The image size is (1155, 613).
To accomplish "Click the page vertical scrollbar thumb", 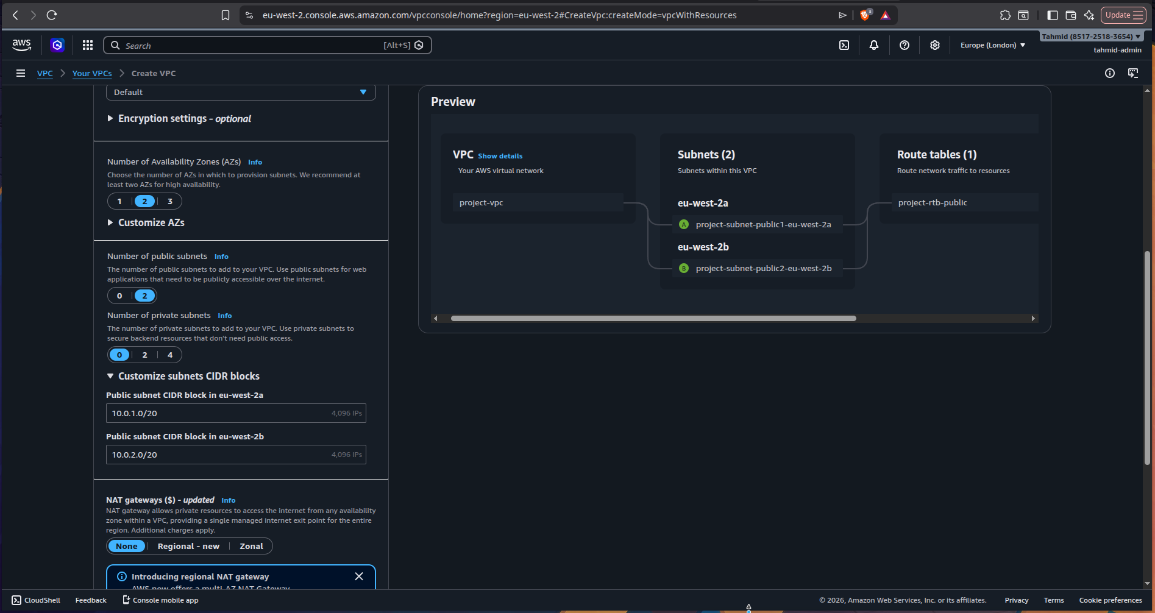I will pos(1147,358).
